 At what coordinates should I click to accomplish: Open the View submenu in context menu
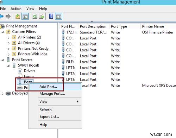pos(60,101)
